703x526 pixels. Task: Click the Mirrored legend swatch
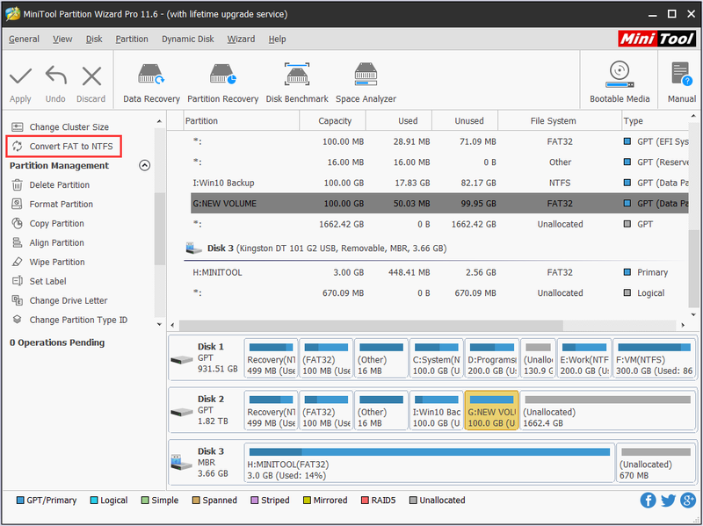tap(307, 500)
